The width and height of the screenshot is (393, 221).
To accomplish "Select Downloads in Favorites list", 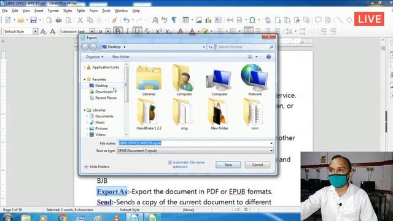I will (104, 91).
